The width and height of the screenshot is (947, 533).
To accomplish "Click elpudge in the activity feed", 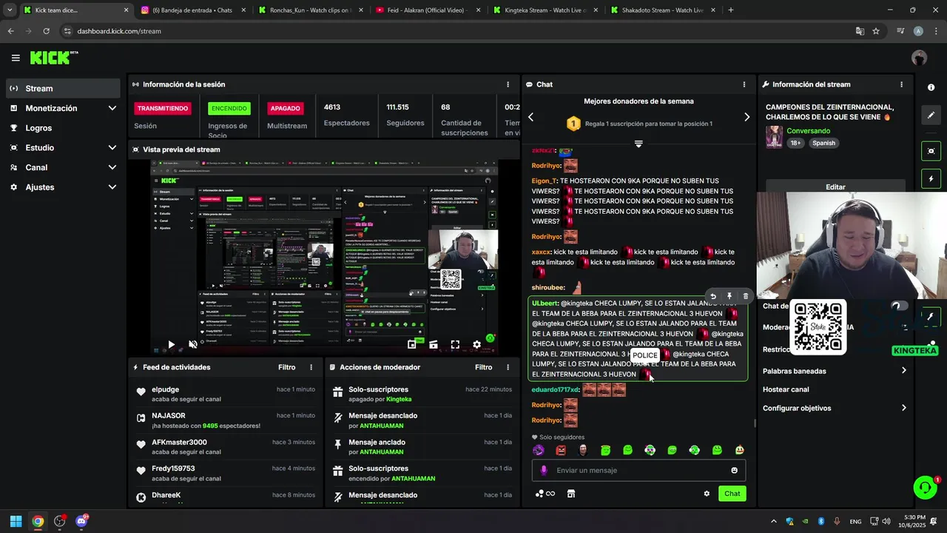I will 166,389.
